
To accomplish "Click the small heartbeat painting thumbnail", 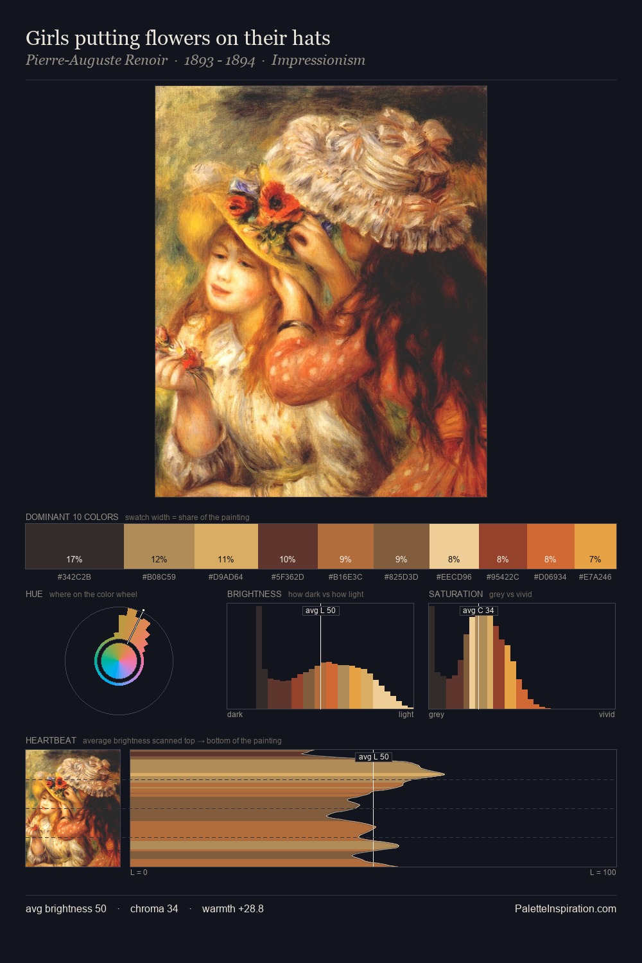I will [x=73, y=808].
